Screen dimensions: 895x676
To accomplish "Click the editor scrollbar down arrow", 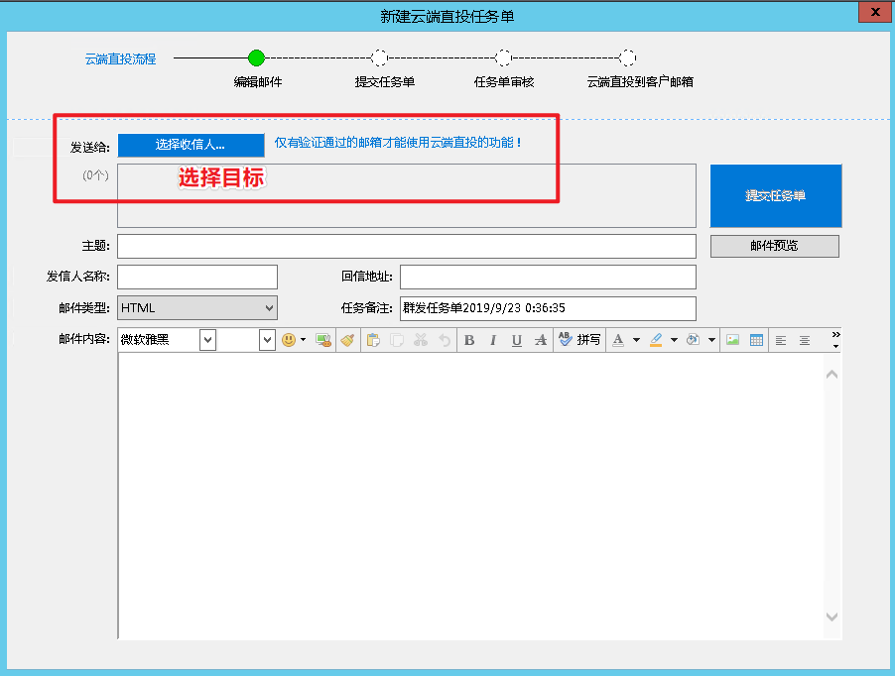I will tap(832, 617).
